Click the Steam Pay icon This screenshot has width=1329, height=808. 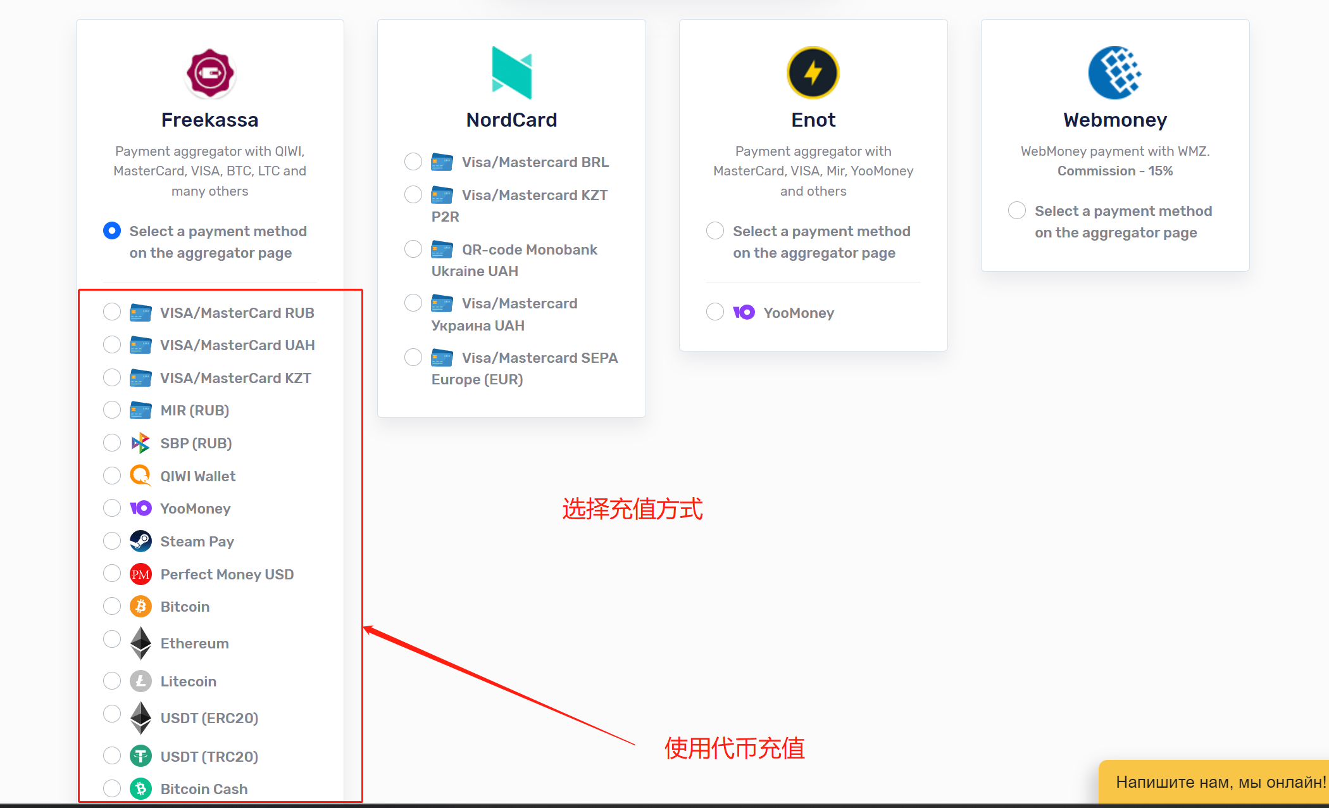[x=140, y=541]
